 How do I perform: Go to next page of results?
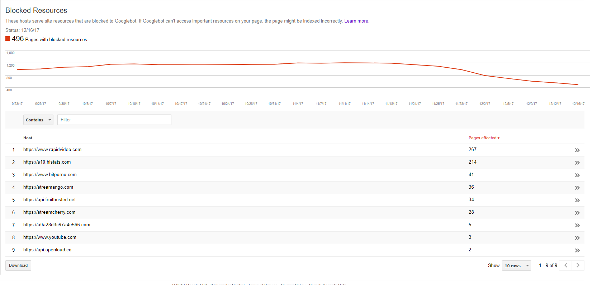(x=578, y=265)
